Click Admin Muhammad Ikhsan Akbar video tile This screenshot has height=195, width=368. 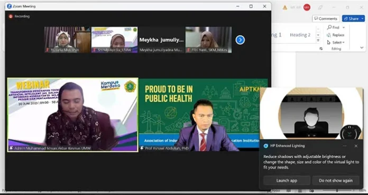(73, 115)
